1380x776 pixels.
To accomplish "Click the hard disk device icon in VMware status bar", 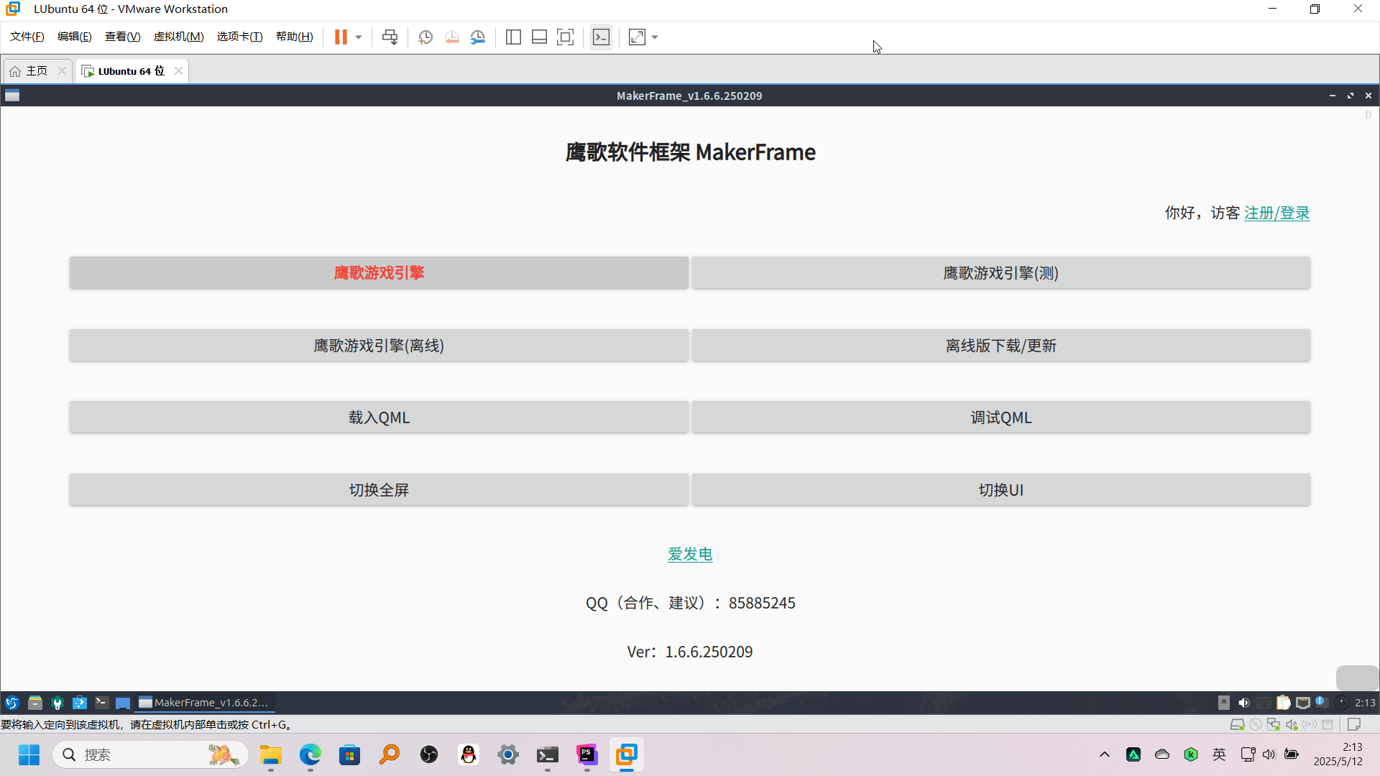I will point(1237,724).
